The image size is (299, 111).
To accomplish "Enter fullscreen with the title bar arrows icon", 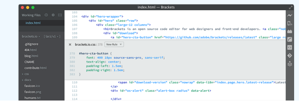I will tap(291, 7).
